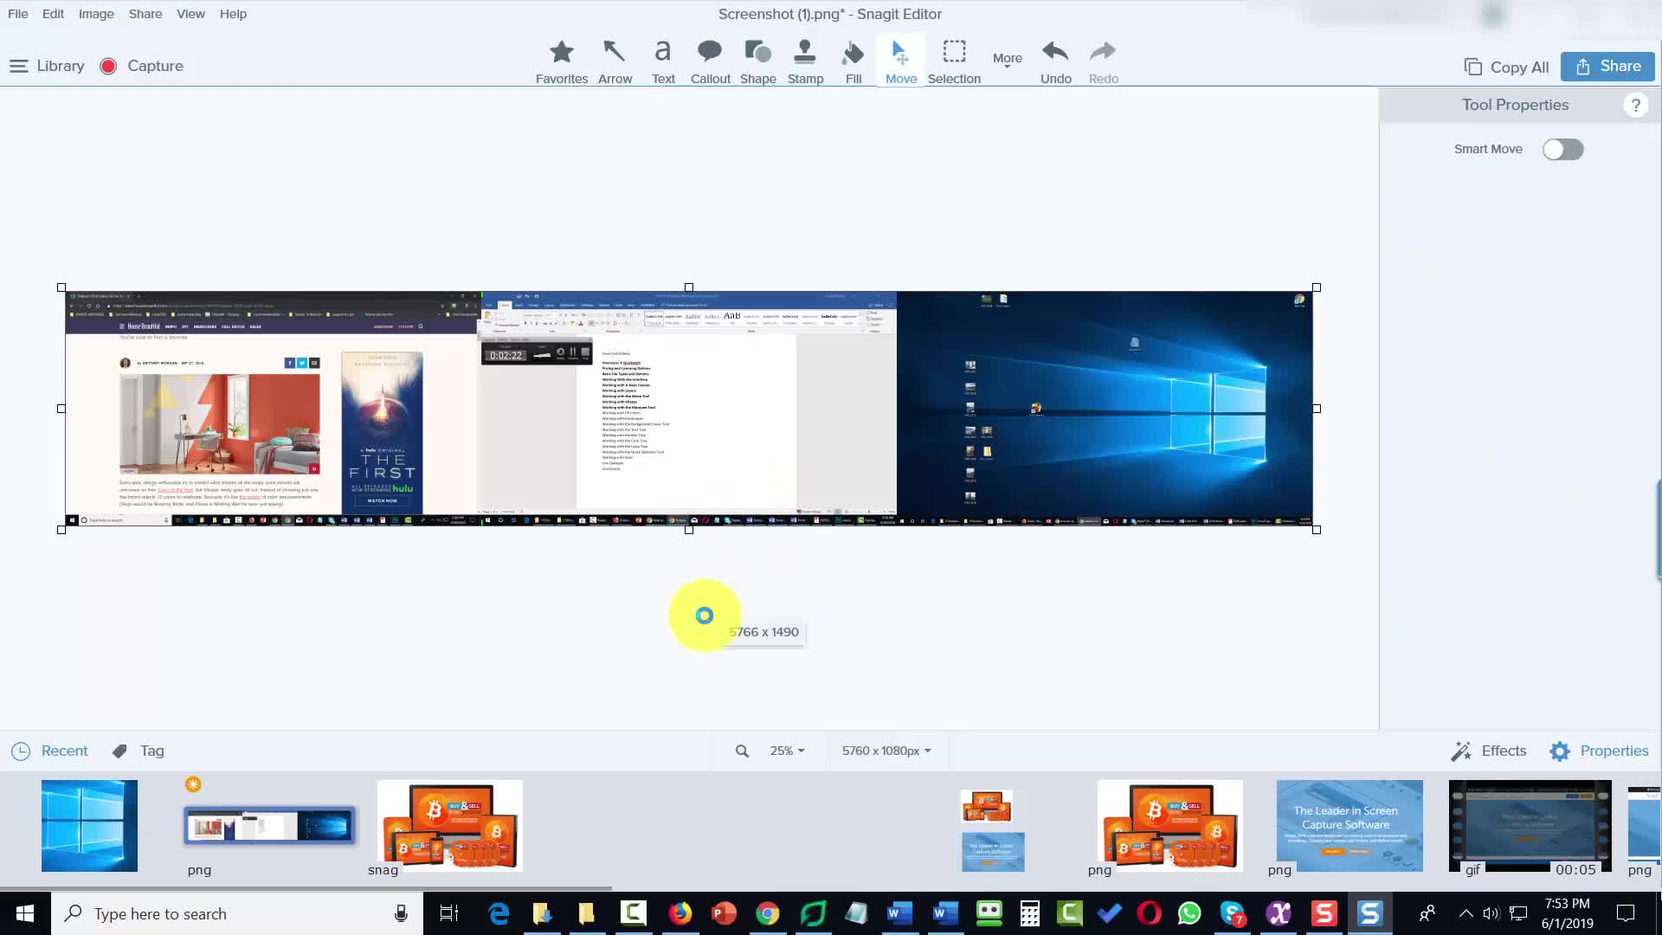Show Recent captures in tray
The width and height of the screenshot is (1662, 935).
(49, 751)
